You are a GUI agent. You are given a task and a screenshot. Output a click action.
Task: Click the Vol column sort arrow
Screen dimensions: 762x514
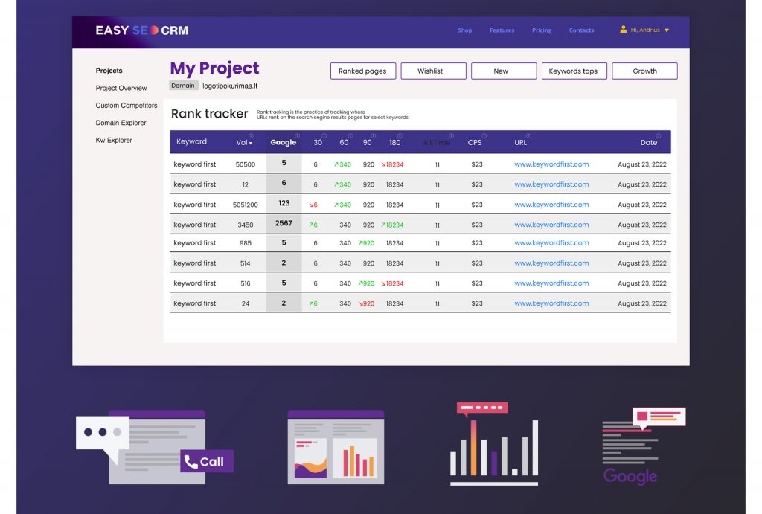tap(251, 144)
